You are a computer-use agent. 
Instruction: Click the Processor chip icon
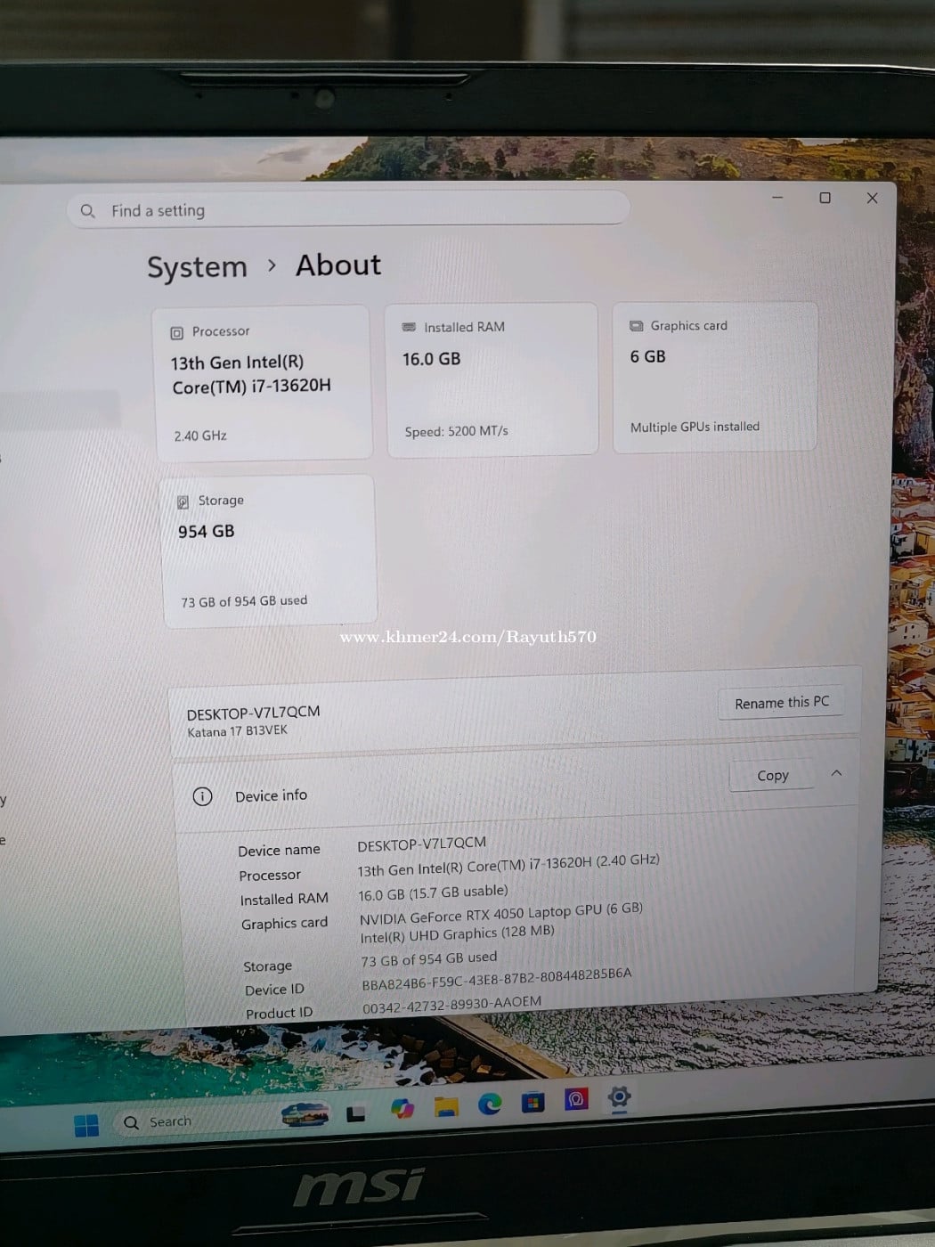point(176,332)
